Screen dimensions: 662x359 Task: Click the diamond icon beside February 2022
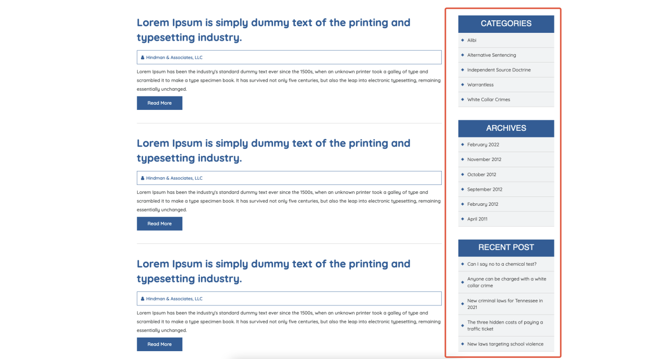463,144
